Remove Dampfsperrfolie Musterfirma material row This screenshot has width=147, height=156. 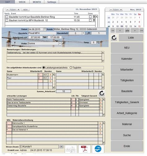pyautogui.click(x=100, y=127)
